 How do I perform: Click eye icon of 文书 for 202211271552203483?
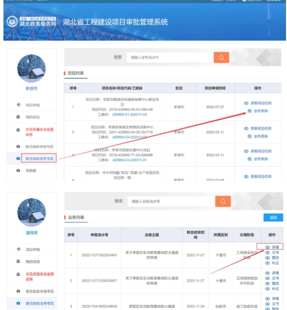click(268, 253)
